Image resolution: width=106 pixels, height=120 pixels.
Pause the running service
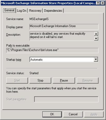(x=64, y=80)
